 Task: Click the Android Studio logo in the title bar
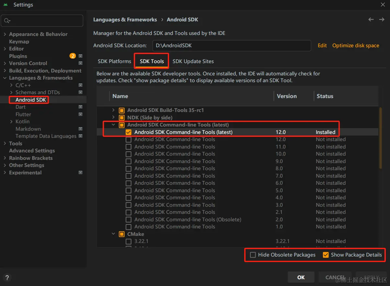coord(6,5)
